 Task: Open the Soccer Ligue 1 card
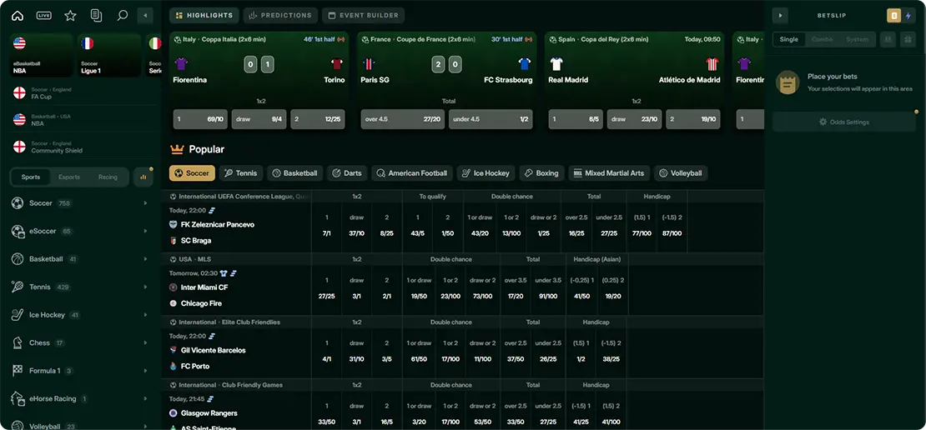pos(109,55)
